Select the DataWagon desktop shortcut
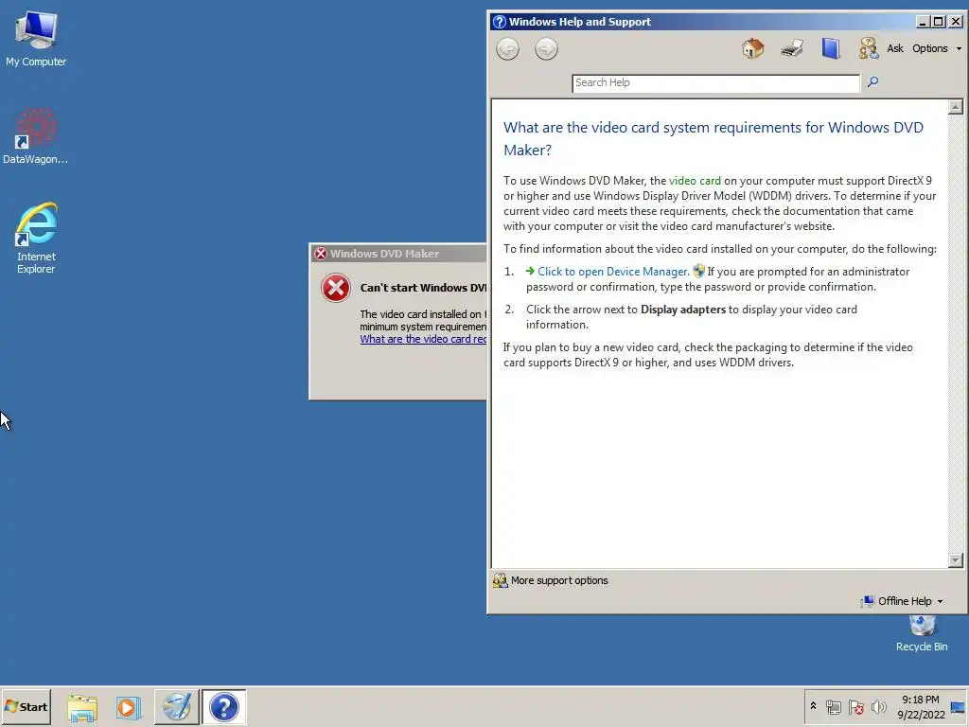 tap(36, 136)
